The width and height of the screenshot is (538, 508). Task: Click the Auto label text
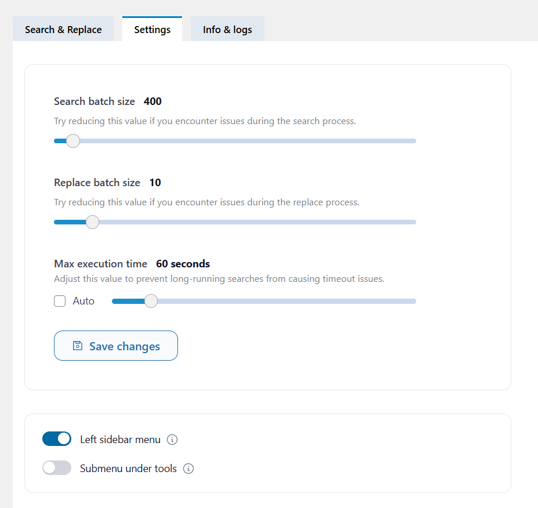coord(83,300)
